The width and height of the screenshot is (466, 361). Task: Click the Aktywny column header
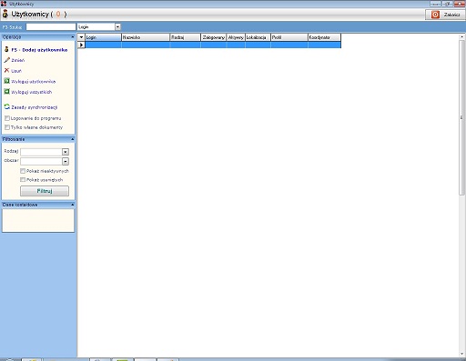tap(236, 37)
